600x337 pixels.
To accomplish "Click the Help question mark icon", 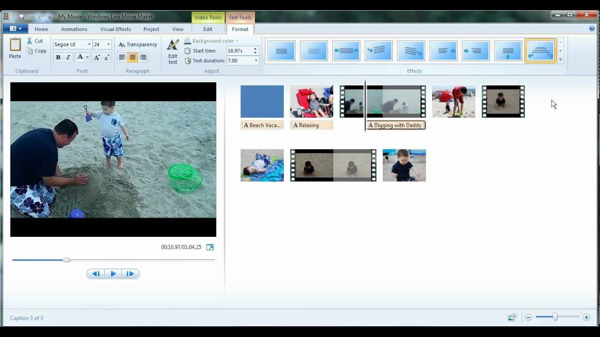I will coord(592,29).
